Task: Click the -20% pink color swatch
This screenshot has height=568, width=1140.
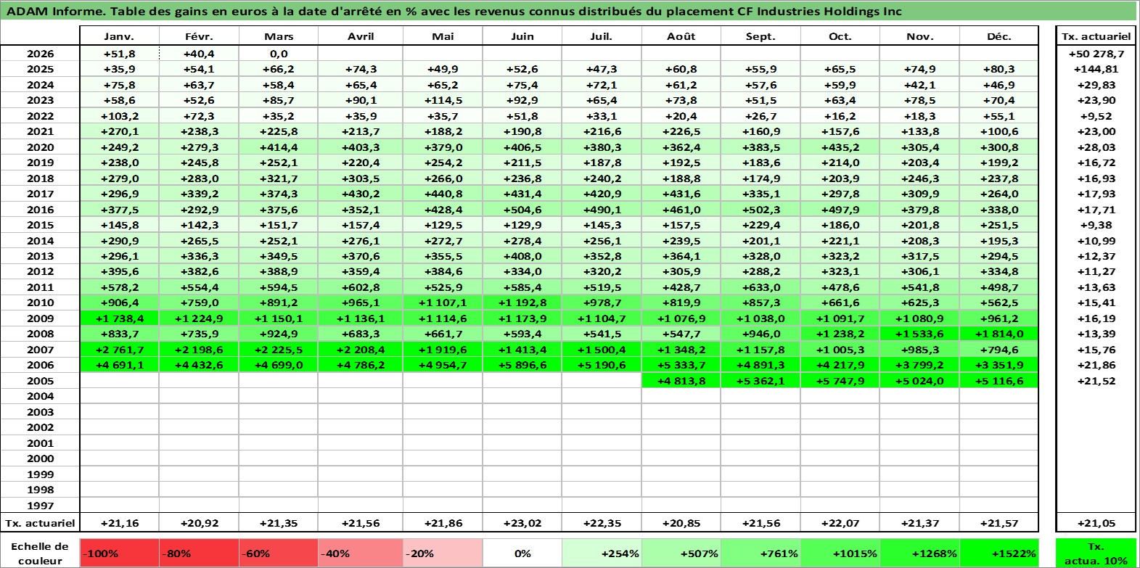Action: click(x=443, y=553)
